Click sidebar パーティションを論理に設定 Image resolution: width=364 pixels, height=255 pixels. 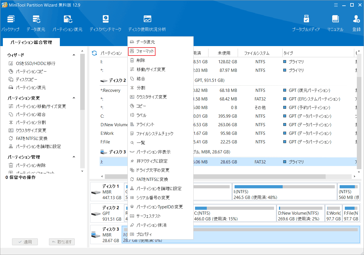35,147
